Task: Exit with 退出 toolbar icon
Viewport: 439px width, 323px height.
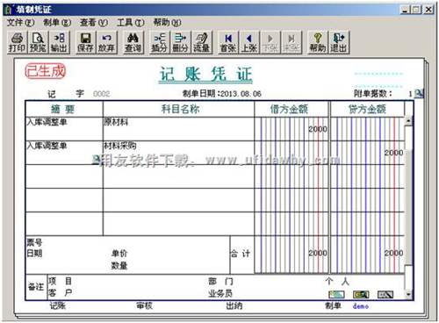Action: tap(339, 42)
